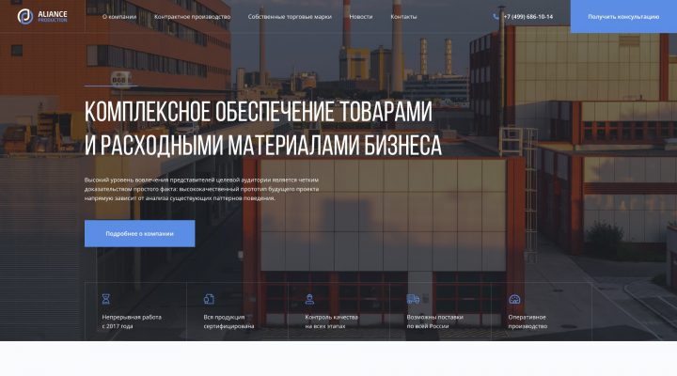Open the Контакты menu item
Image resolution: width=677 pixels, height=376 pixels.
tap(403, 17)
